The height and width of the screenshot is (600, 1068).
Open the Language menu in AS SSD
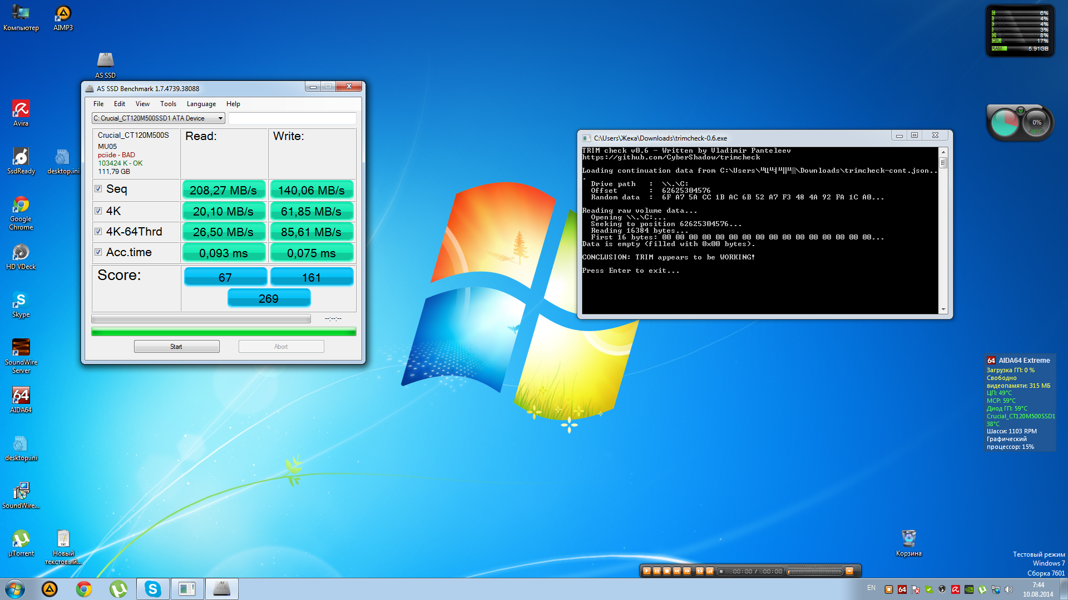coord(201,104)
